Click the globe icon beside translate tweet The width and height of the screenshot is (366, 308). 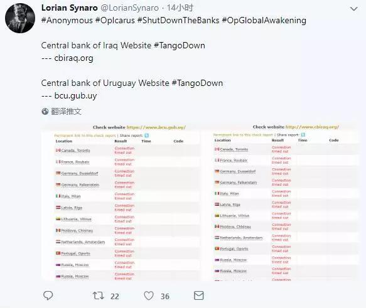pos(45,112)
